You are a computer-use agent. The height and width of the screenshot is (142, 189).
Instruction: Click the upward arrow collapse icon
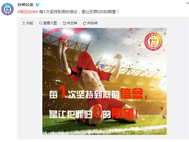tap(24, 23)
